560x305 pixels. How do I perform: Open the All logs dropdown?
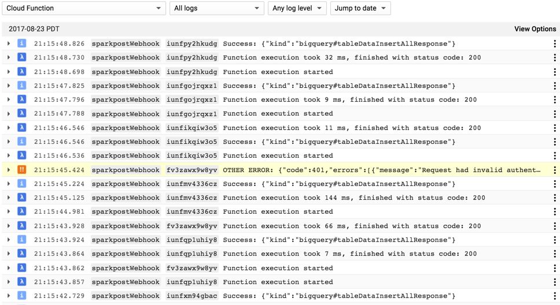tap(216, 8)
